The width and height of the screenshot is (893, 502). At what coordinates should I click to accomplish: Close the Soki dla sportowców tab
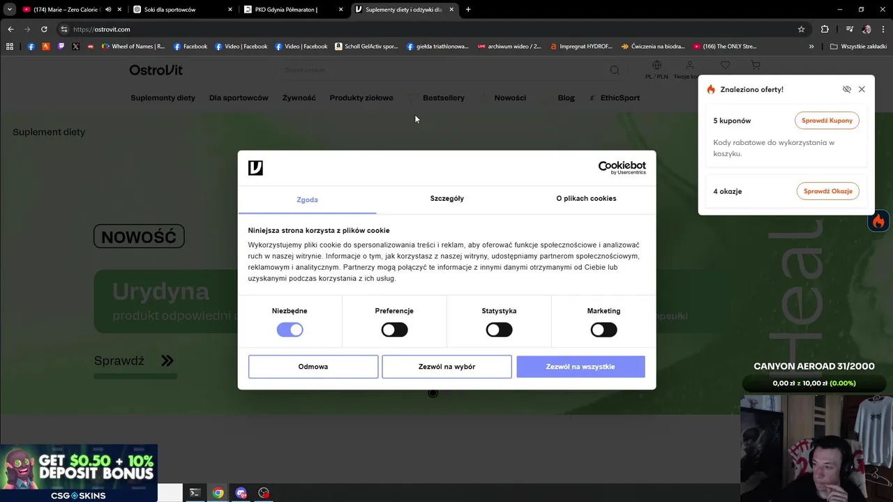click(230, 10)
